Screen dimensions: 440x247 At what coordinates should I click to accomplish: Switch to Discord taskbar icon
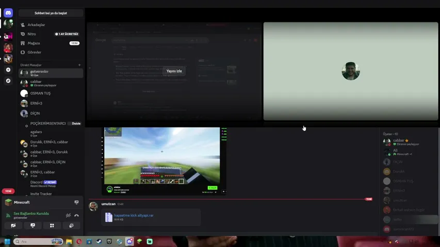129,241
